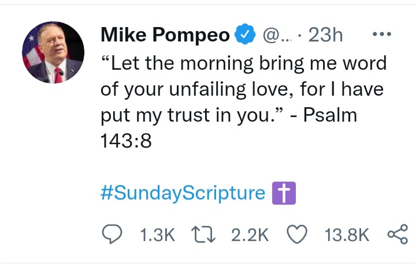Open the three-dot more options menu
Viewport: 416px width, 264px height.
coord(382,34)
